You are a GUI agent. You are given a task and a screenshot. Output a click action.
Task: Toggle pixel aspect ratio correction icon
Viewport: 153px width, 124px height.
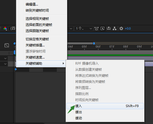click(x=96, y=28)
